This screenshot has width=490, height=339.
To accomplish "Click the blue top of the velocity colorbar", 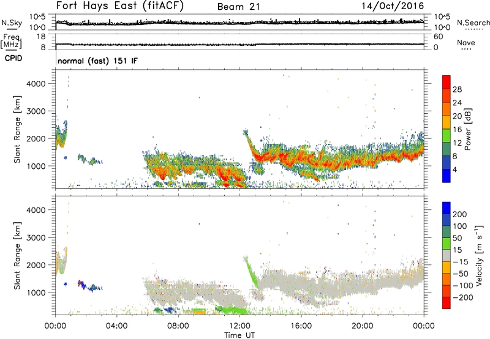I will click(x=447, y=208).
